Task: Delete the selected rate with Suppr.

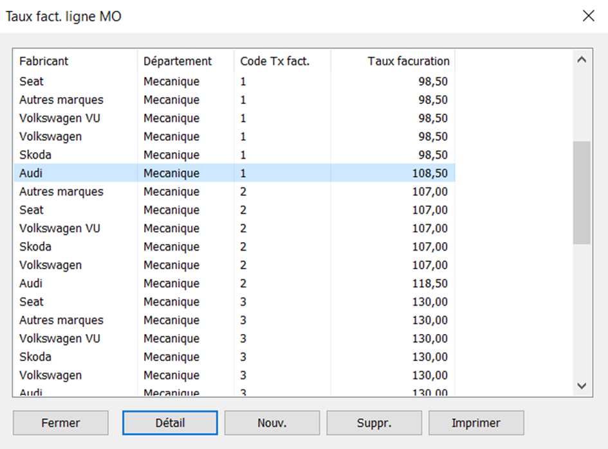Action: click(x=374, y=423)
